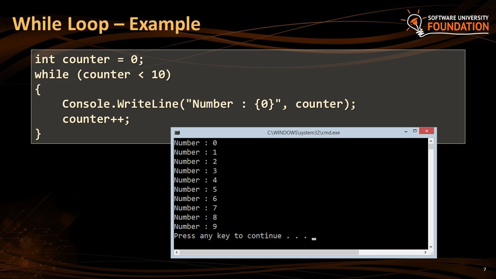Viewport: 496px width, 279px height.
Task: Click the 'int counter = 0;' code line
Action: click(89, 59)
